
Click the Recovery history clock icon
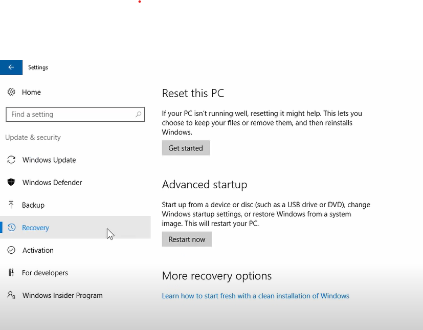tap(12, 228)
